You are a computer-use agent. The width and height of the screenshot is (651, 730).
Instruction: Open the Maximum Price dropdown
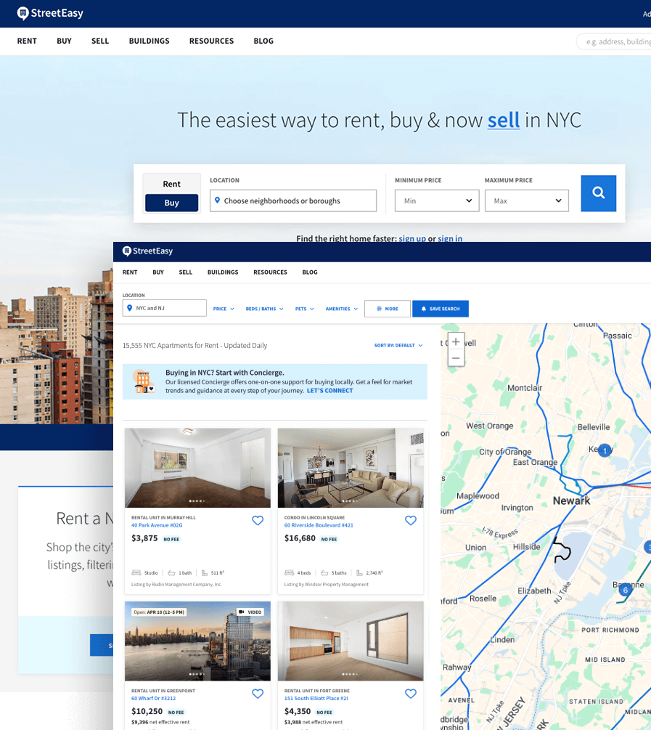526,200
